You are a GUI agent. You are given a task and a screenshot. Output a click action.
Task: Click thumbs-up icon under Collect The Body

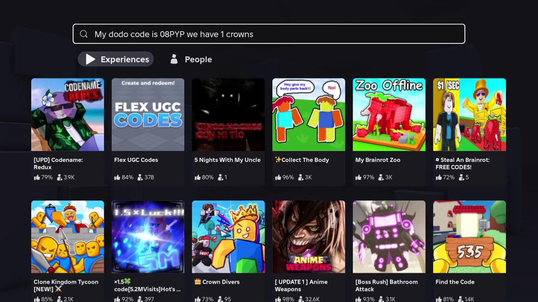[278, 177]
